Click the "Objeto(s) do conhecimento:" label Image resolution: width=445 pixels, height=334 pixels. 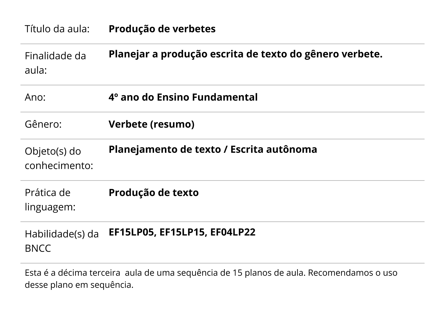[x=59, y=158]
